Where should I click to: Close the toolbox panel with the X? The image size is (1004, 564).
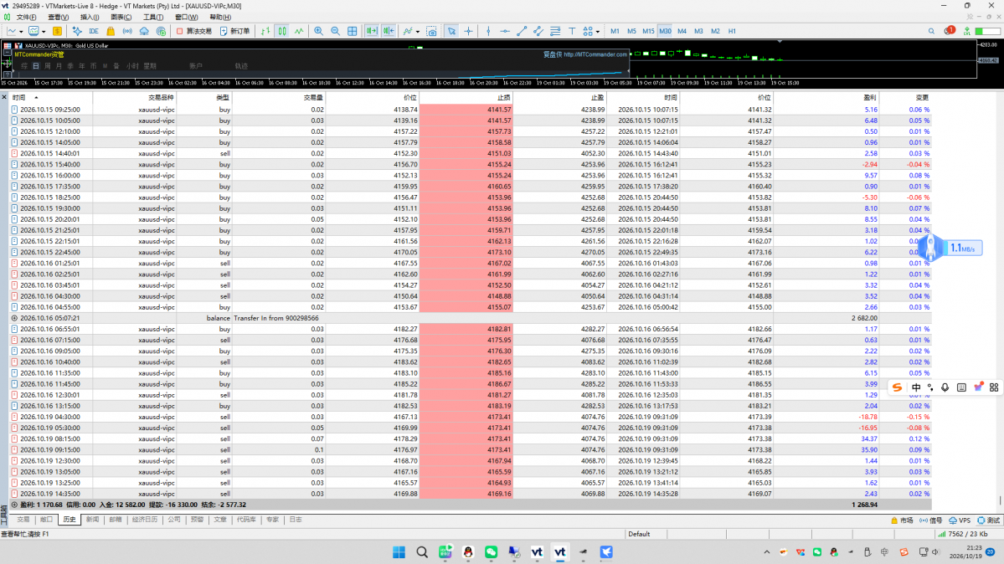pos(4,97)
